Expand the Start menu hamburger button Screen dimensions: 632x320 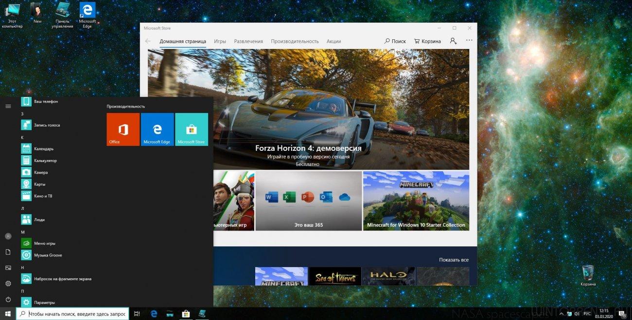8,106
